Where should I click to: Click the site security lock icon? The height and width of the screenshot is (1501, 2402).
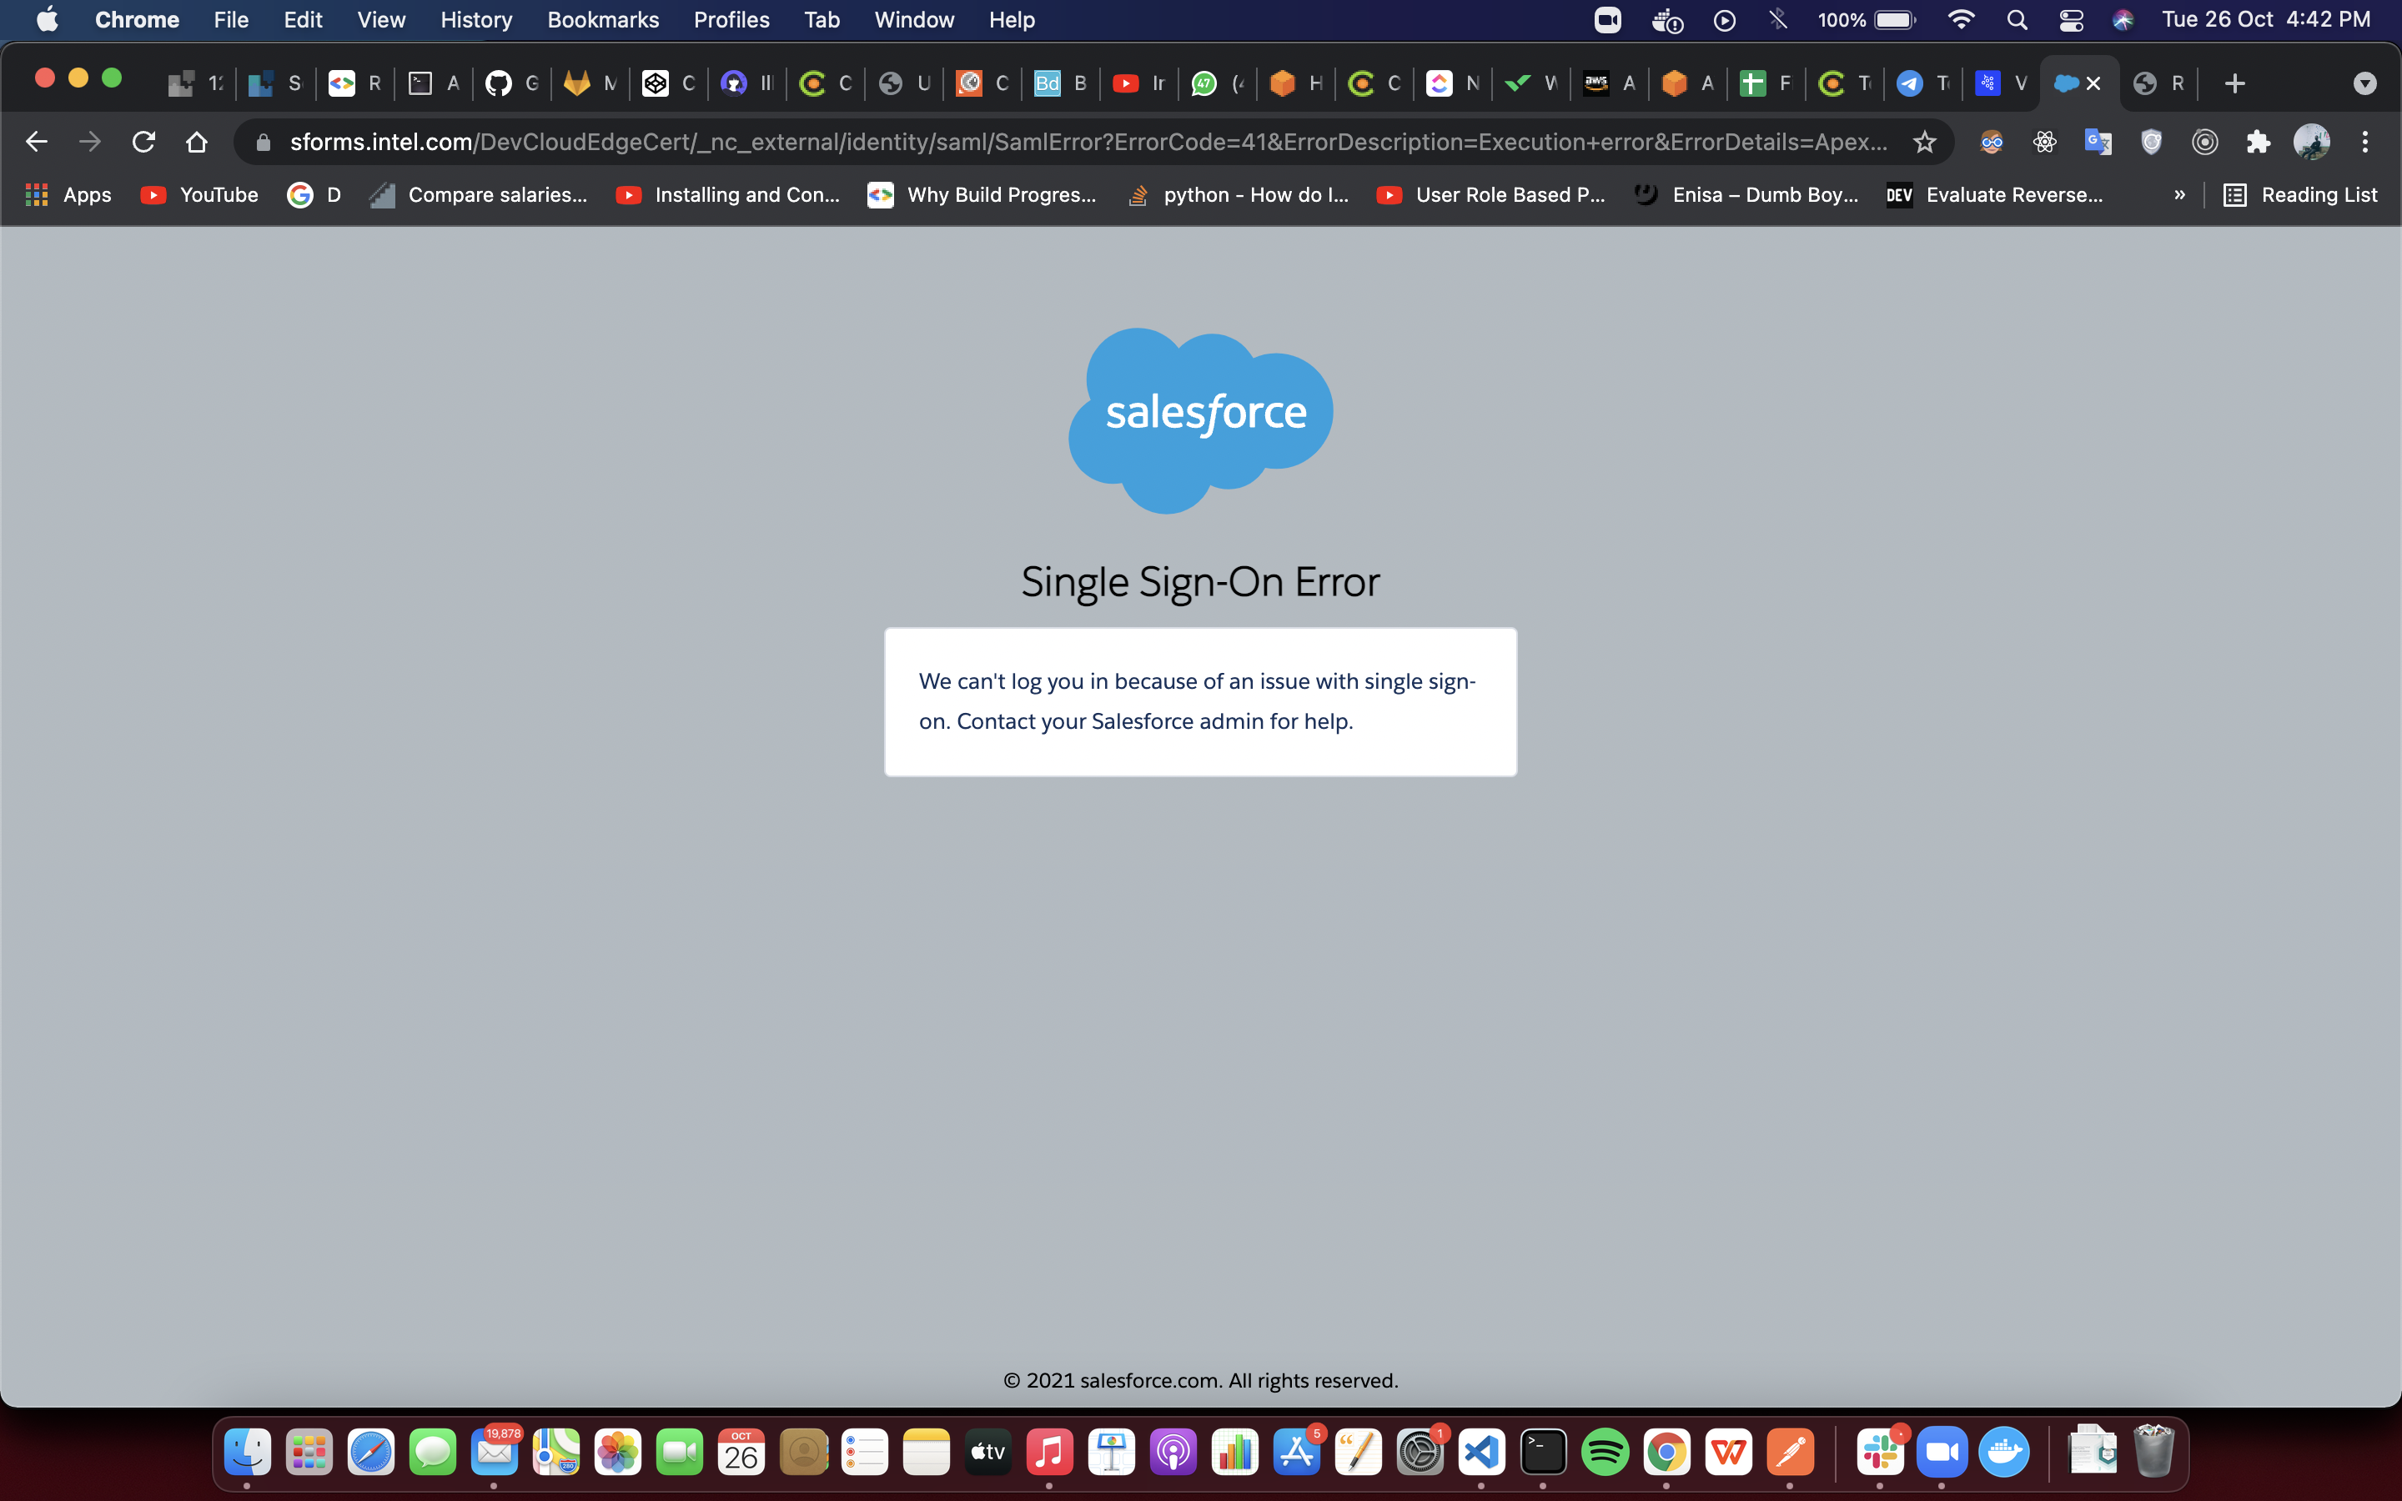point(262,142)
